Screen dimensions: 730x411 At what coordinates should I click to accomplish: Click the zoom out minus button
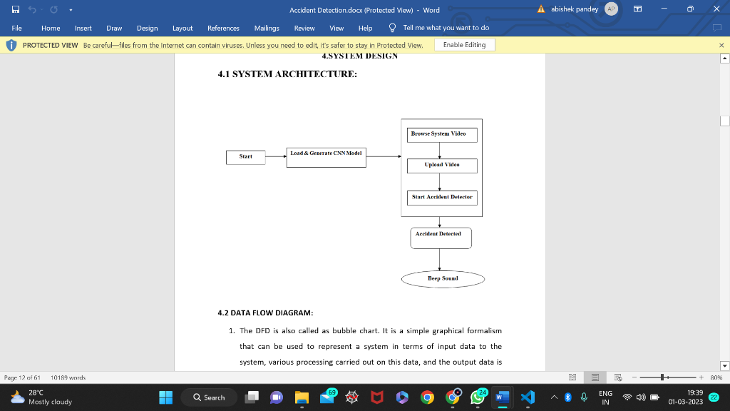coord(634,377)
